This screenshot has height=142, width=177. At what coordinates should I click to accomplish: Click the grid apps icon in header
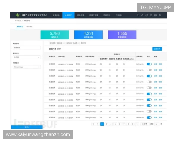138,15
